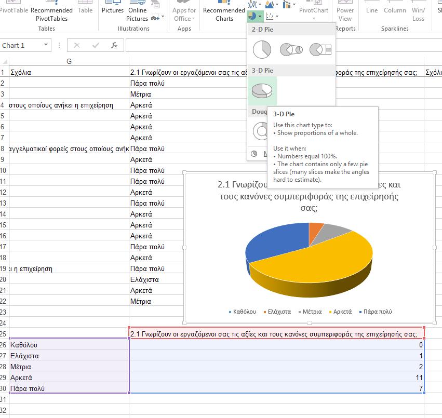Click the Enter checkmark in formula bar
Viewport: 442px width, 418px height.
pos(96,45)
